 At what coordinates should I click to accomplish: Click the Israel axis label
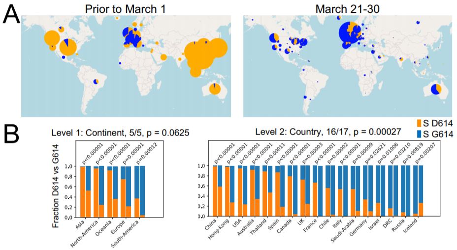[x=374, y=225]
